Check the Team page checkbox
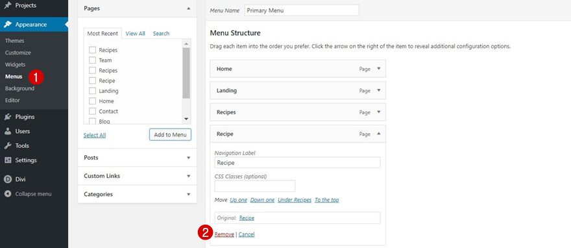Viewport: 571px width, 248px height. click(92, 60)
